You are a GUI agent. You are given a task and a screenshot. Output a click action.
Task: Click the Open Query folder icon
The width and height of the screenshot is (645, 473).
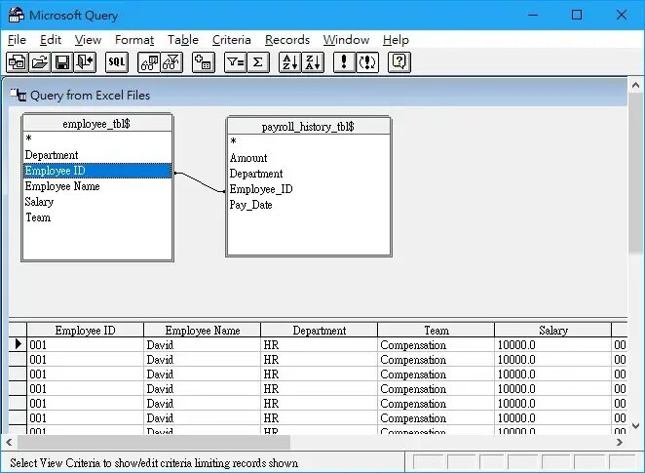pos(40,62)
